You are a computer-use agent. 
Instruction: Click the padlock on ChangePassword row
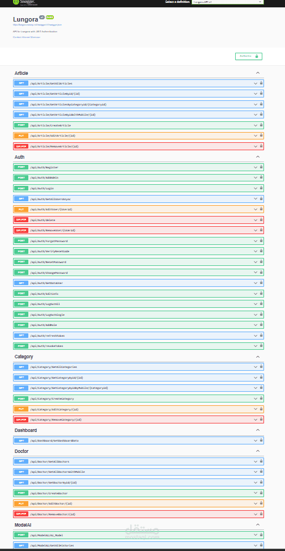[x=261, y=272]
